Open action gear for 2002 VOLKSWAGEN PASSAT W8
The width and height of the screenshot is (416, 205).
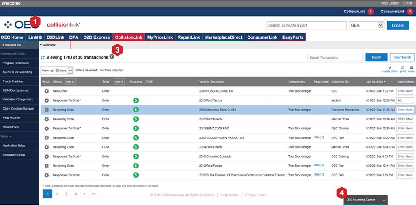pyautogui.click(x=47, y=138)
